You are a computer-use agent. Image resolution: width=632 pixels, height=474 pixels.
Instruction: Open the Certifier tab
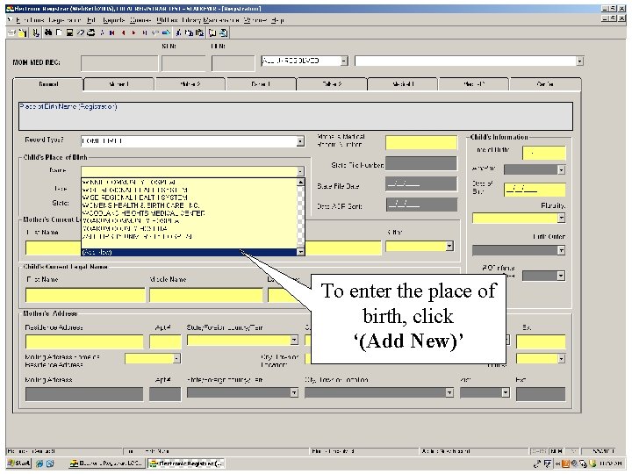(545, 84)
